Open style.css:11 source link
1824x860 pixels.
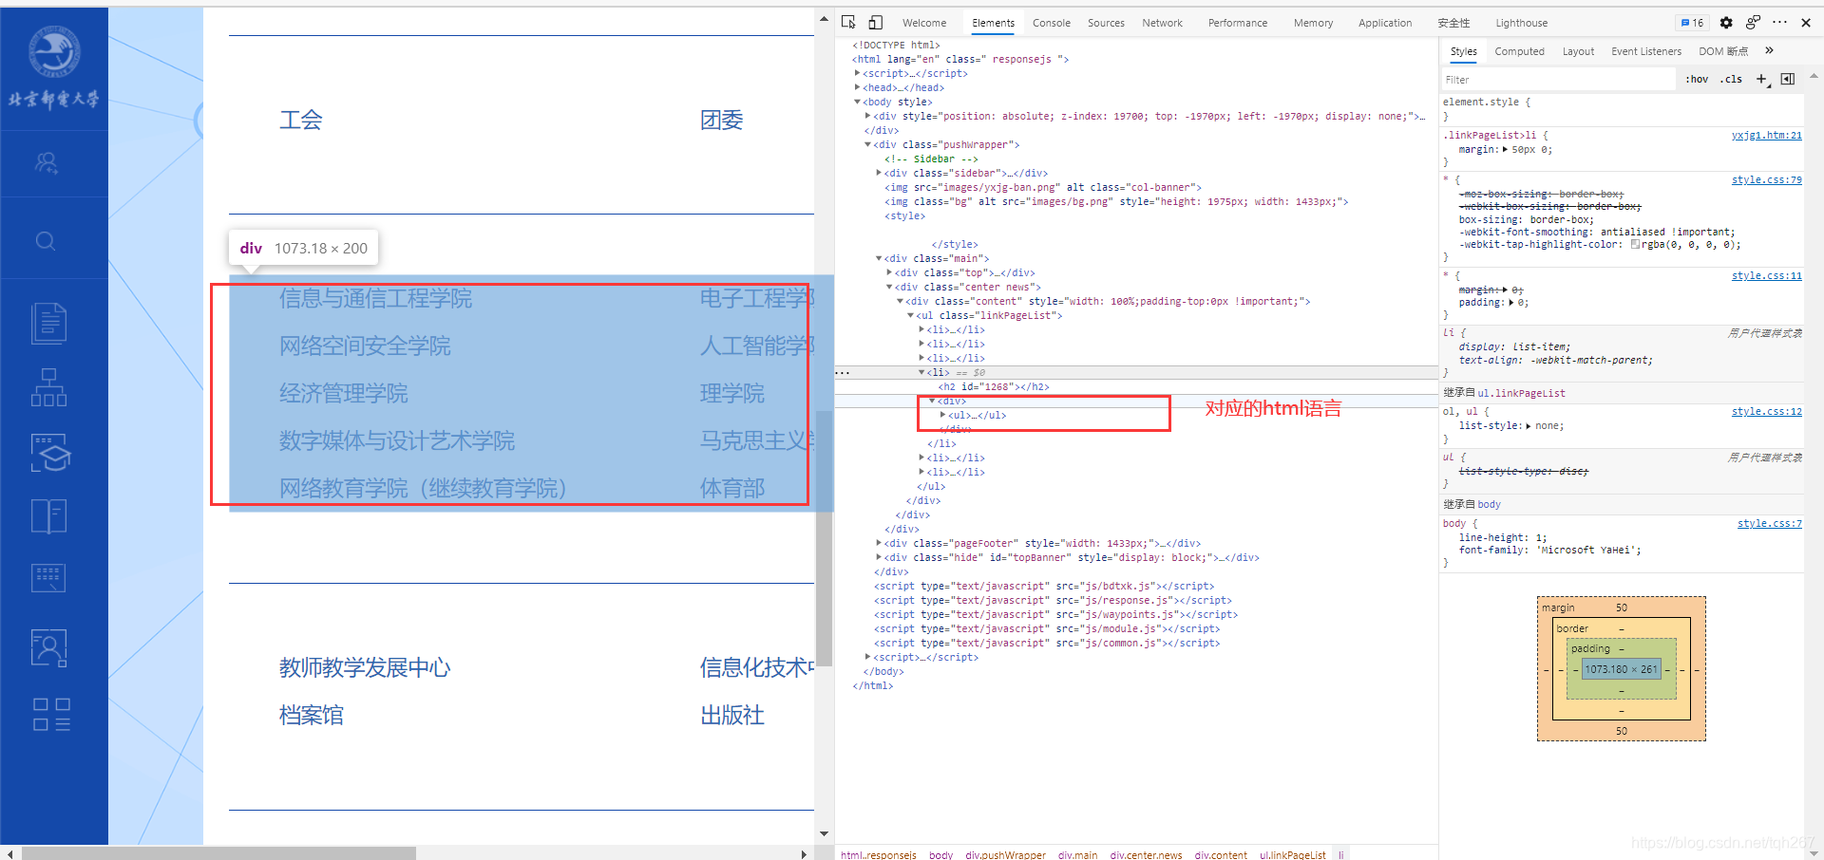tap(1766, 276)
